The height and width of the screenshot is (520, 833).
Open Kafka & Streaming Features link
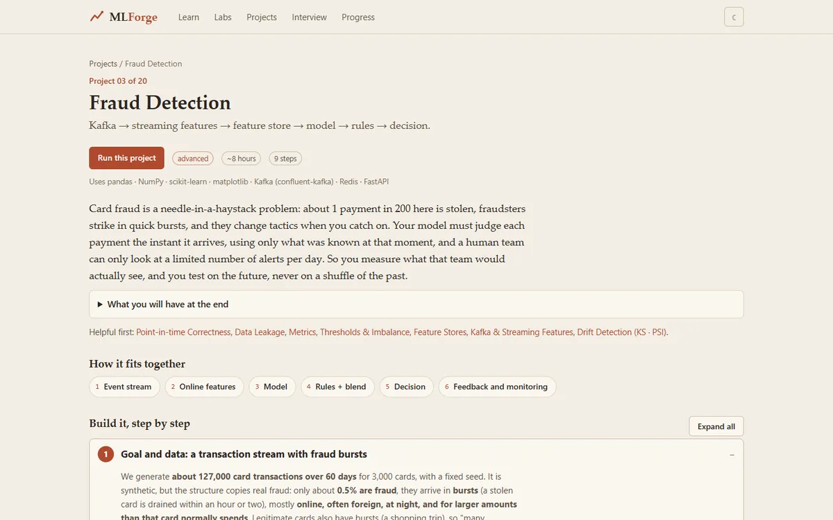(522, 332)
